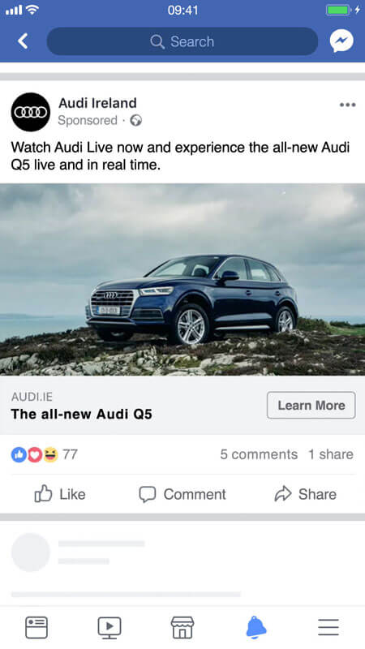Image resolution: width=365 pixels, height=649 pixels.
Task: Open the hamburger menu tab
Action: (x=328, y=627)
